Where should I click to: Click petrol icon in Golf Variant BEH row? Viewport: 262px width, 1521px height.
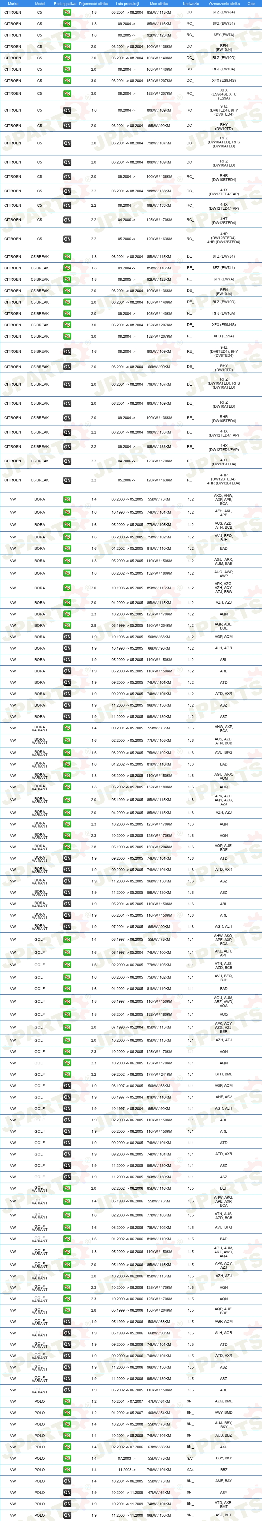[67, 1189]
